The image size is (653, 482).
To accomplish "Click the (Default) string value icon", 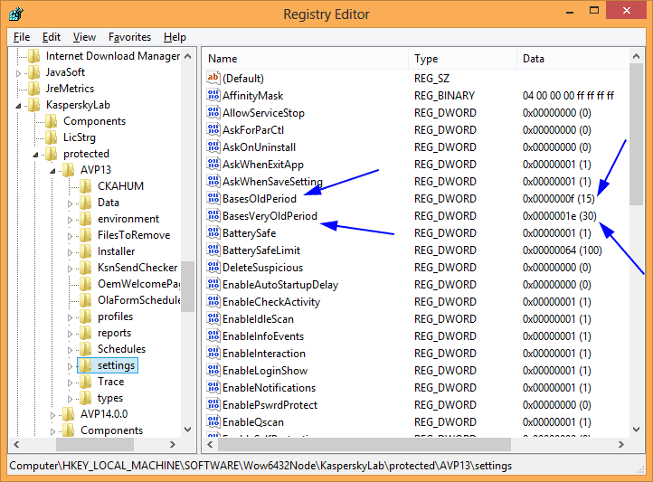I will coord(213,78).
